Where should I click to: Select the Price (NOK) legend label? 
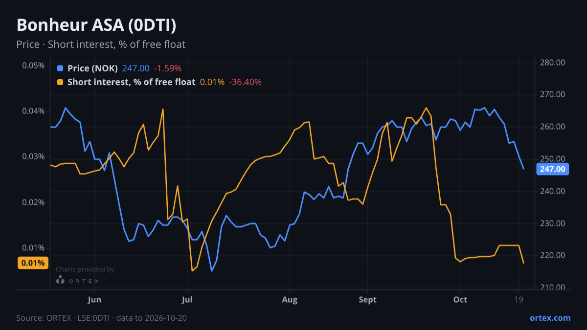(92, 68)
